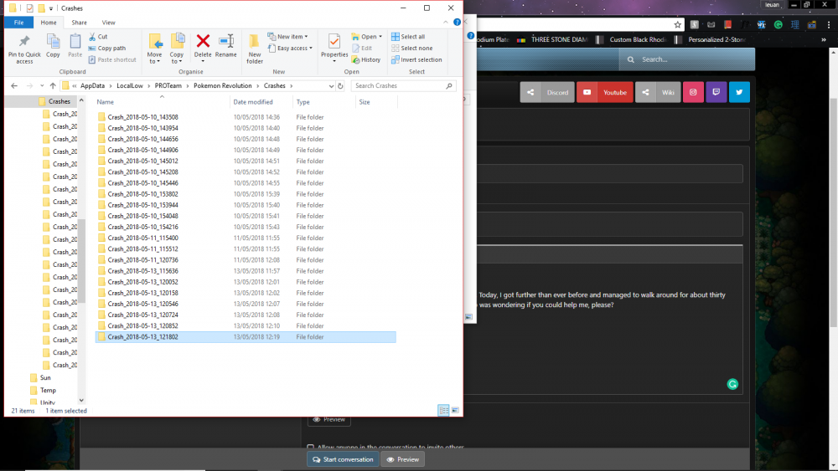The width and height of the screenshot is (838, 471).
Task: Click the Cut scissors icon
Action: (x=92, y=37)
